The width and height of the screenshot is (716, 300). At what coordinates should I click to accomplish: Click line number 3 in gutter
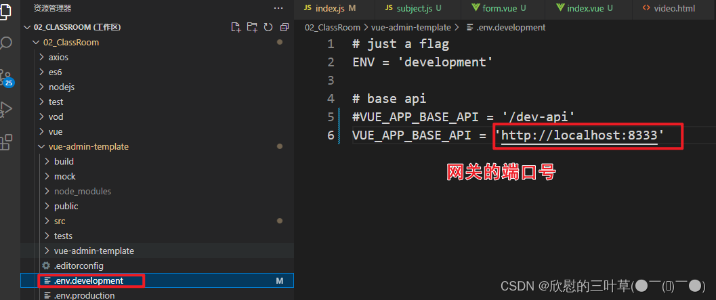click(331, 81)
